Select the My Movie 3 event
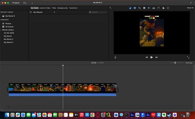 (8, 42)
